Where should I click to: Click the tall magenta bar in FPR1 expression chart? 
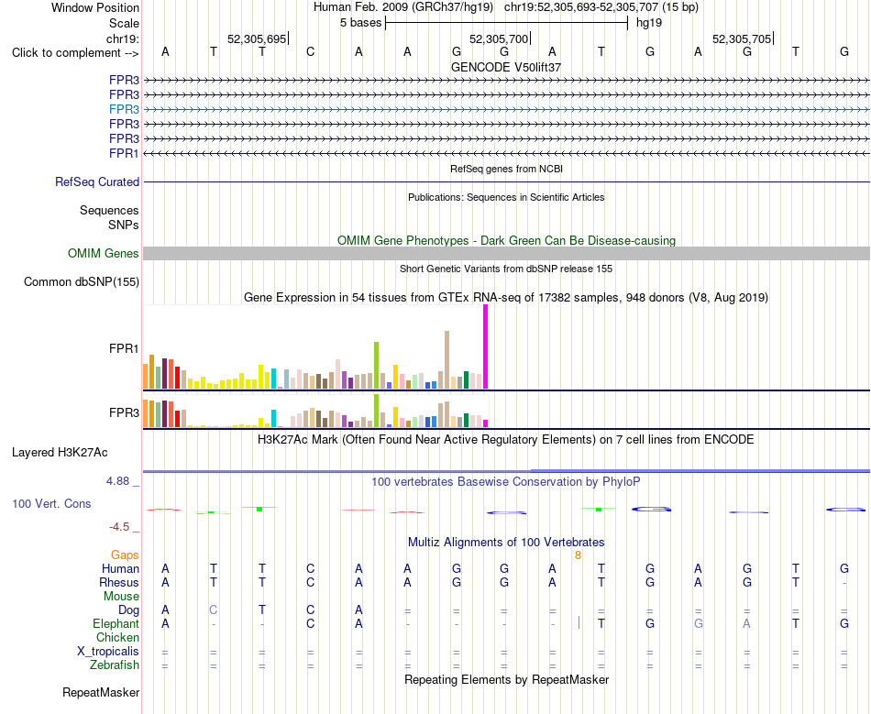[486, 346]
